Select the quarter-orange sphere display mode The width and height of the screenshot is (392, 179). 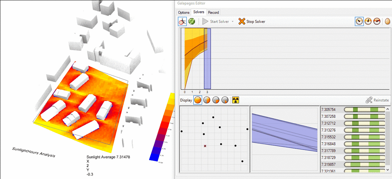pyautogui.click(x=216, y=100)
